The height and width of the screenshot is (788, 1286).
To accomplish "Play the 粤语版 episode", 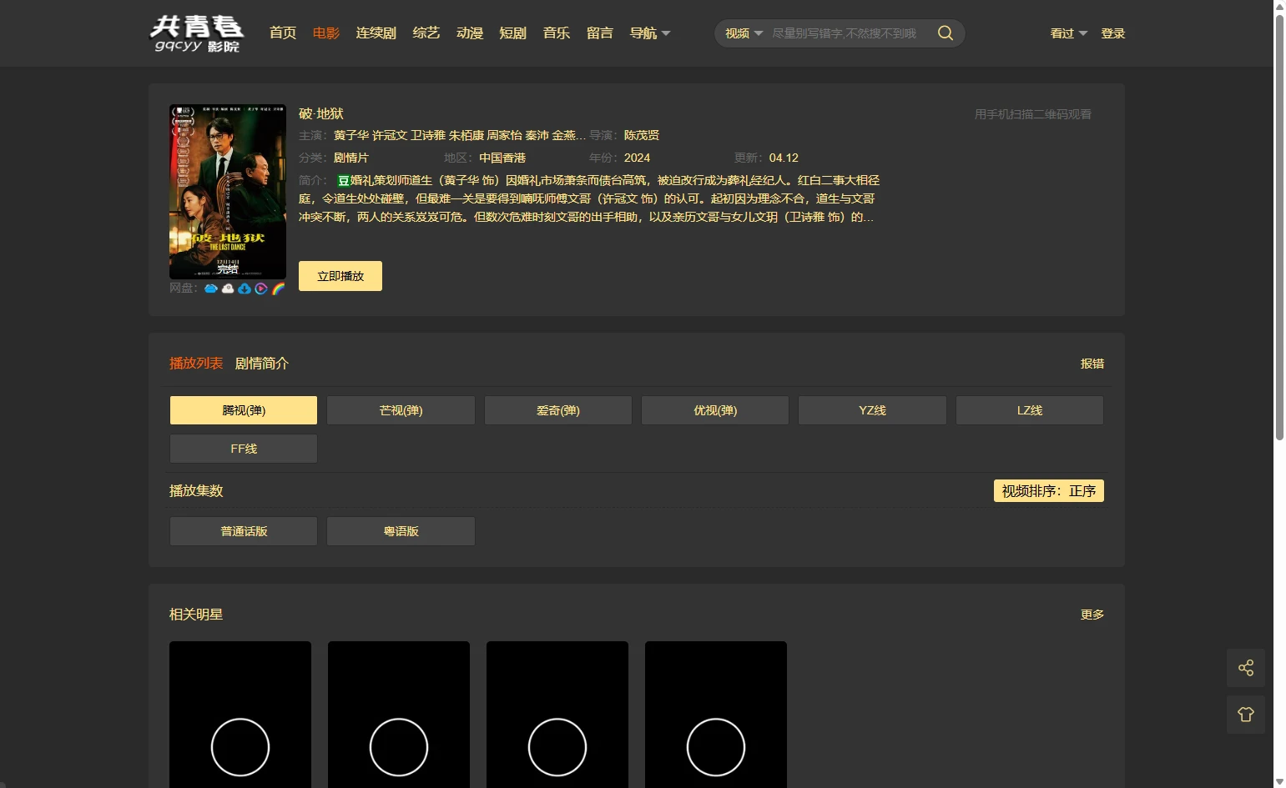I will click(x=401, y=531).
